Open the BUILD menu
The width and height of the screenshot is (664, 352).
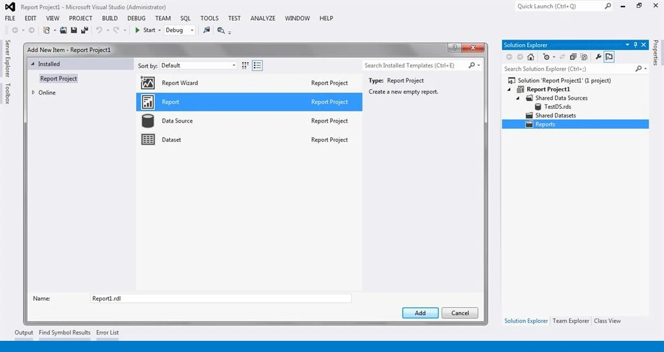click(x=110, y=18)
